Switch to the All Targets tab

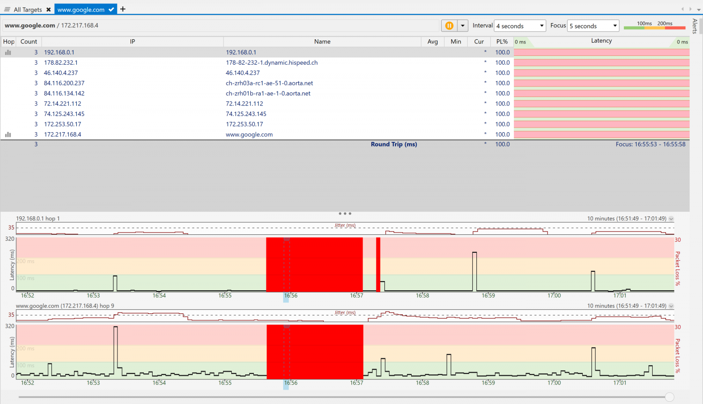28,9
